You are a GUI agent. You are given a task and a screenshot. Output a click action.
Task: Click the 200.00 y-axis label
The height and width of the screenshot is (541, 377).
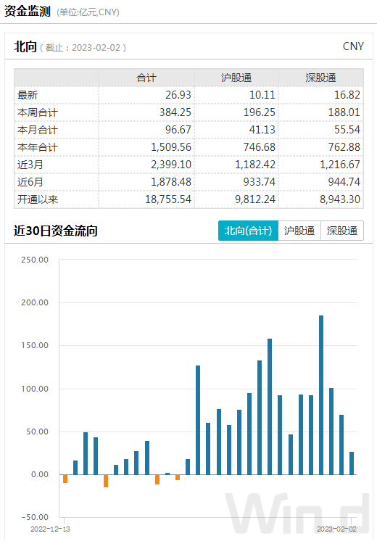[x=35, y=302]
